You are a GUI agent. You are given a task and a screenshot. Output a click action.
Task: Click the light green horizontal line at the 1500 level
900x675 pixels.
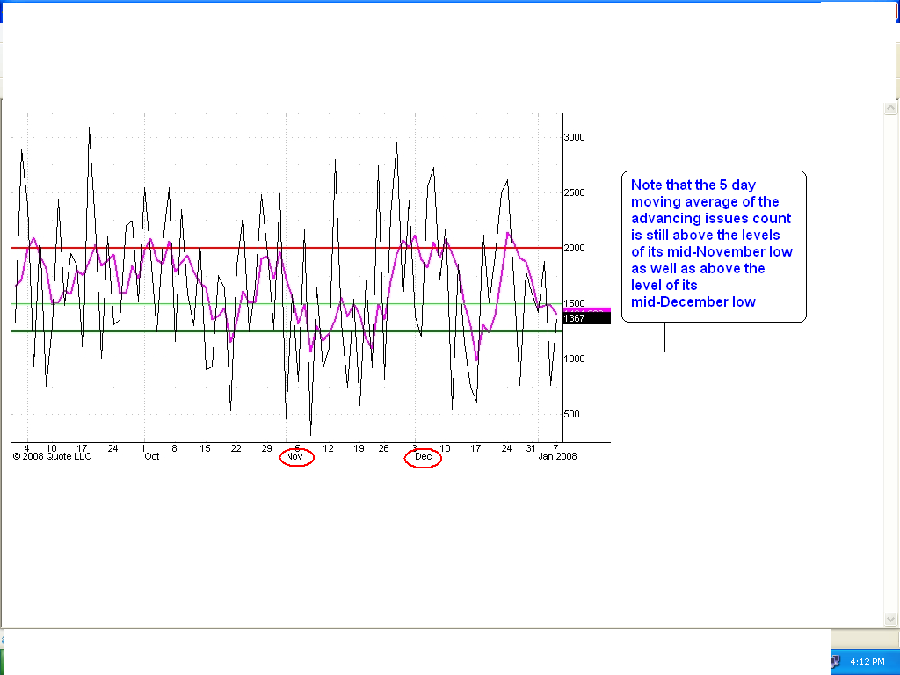click(287, 303)
